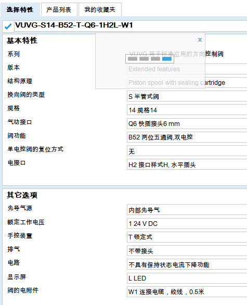Open the 气动接口 dropdown with Q6 快插接头6 mm
This screenshot has width=247, height=305.
click(187, 123)
